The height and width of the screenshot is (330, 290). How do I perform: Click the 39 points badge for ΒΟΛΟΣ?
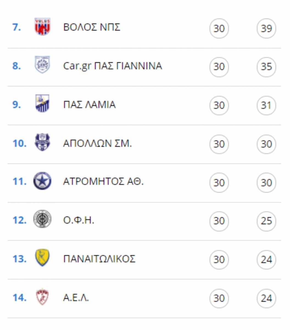(x=266, y=28)
